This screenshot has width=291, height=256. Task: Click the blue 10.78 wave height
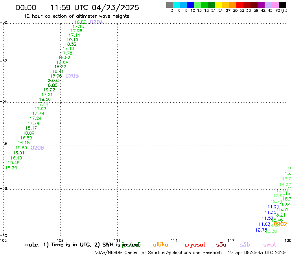(x=261, y=230)
